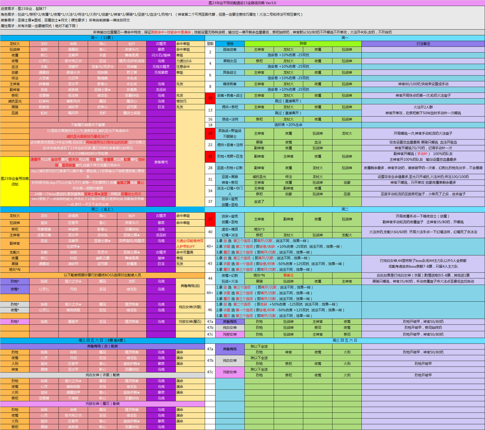Click the 周二（全上）section header

pos(102,209)
